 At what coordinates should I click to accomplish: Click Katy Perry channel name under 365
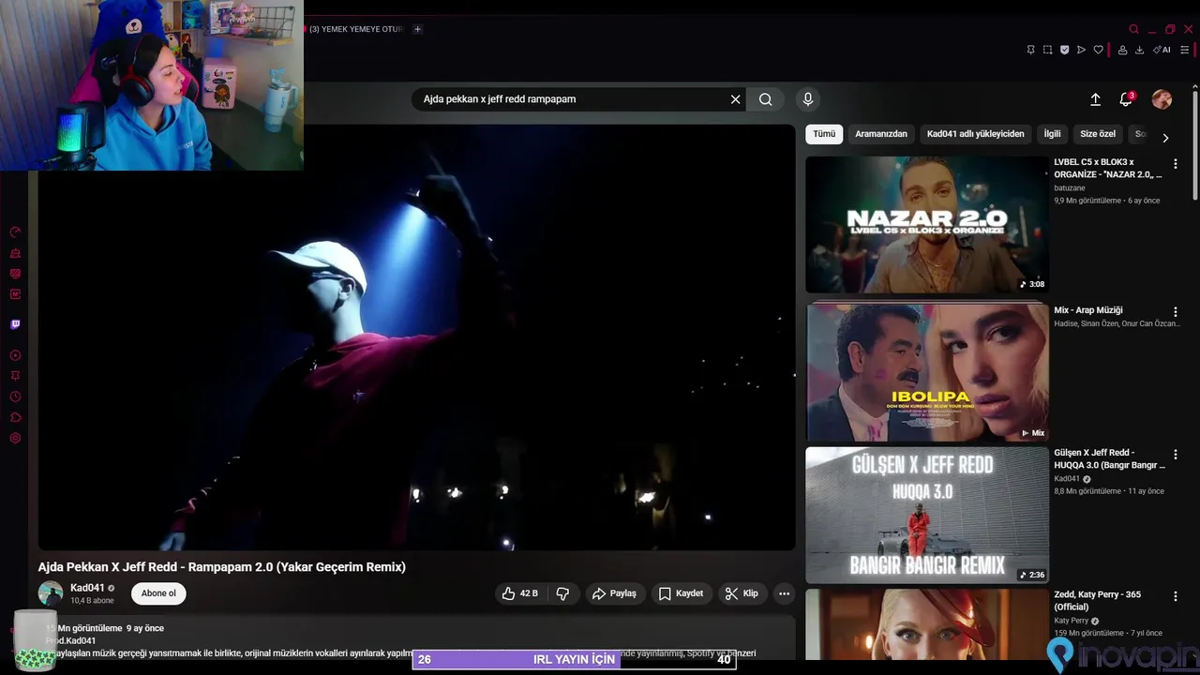pos(1071,621)
